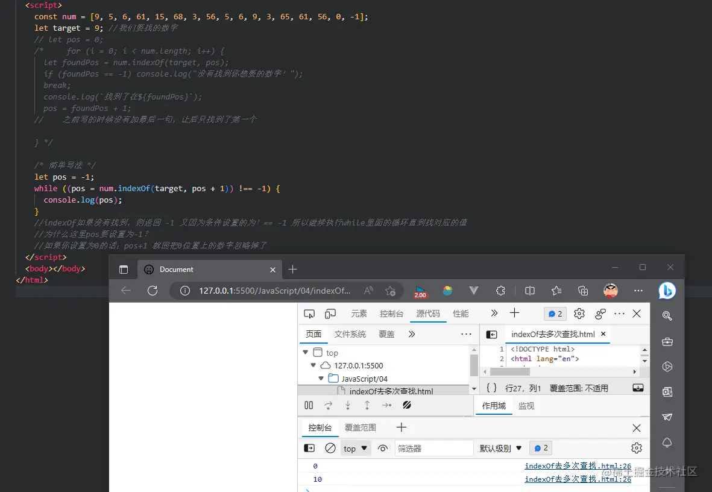Open the 文件系统 navigator tab
This screenshot has width=712, height=492.
click(350, 335)
